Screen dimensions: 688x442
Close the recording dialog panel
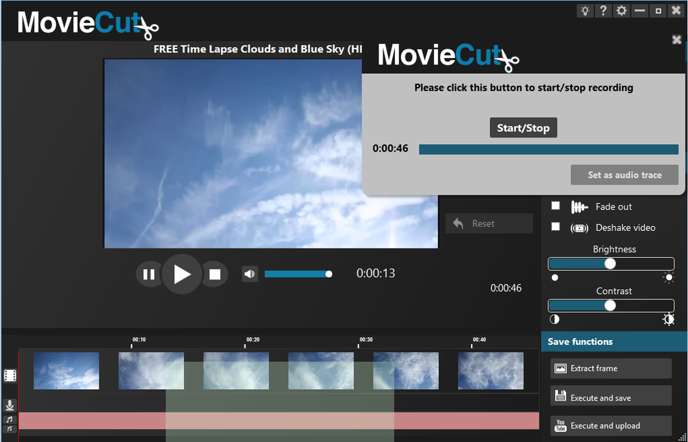click(677, 40)
